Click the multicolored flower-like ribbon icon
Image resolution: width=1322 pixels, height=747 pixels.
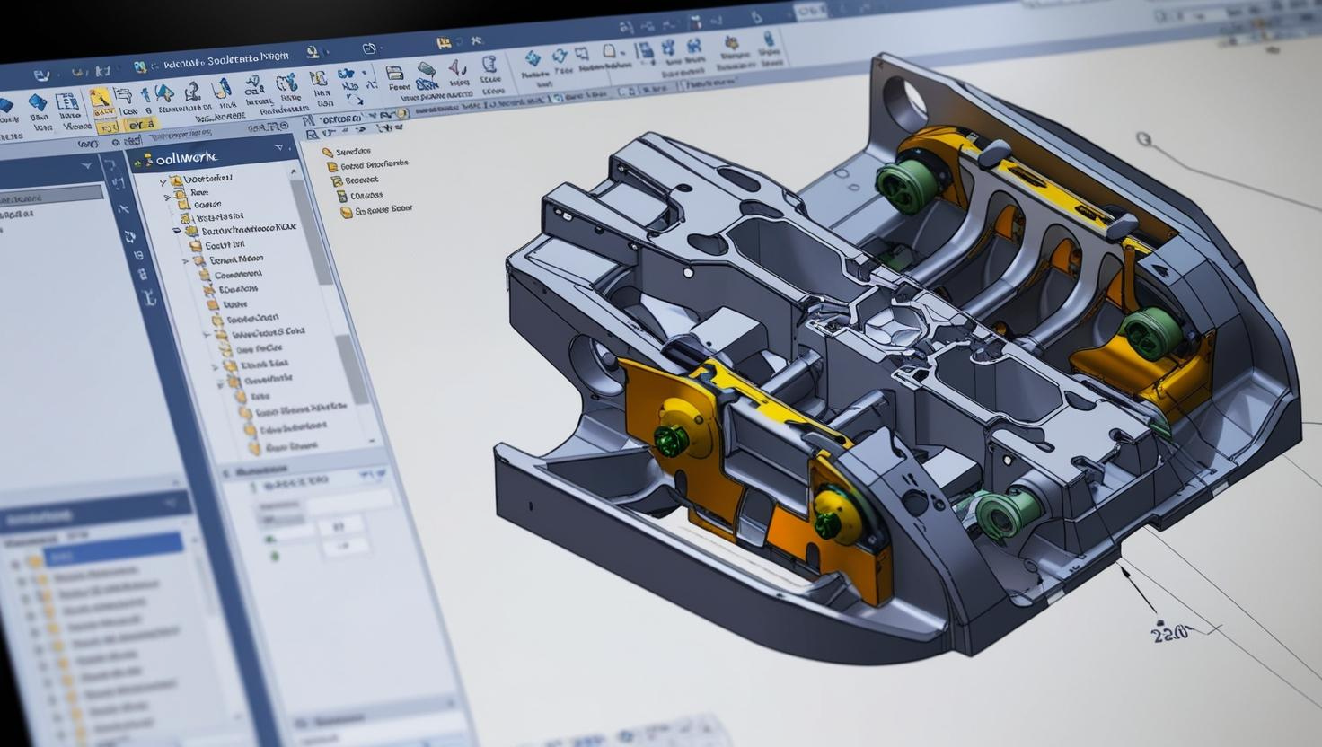coord(731,43)
